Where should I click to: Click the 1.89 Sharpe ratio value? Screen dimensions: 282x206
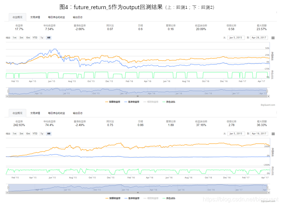(171, 125)
